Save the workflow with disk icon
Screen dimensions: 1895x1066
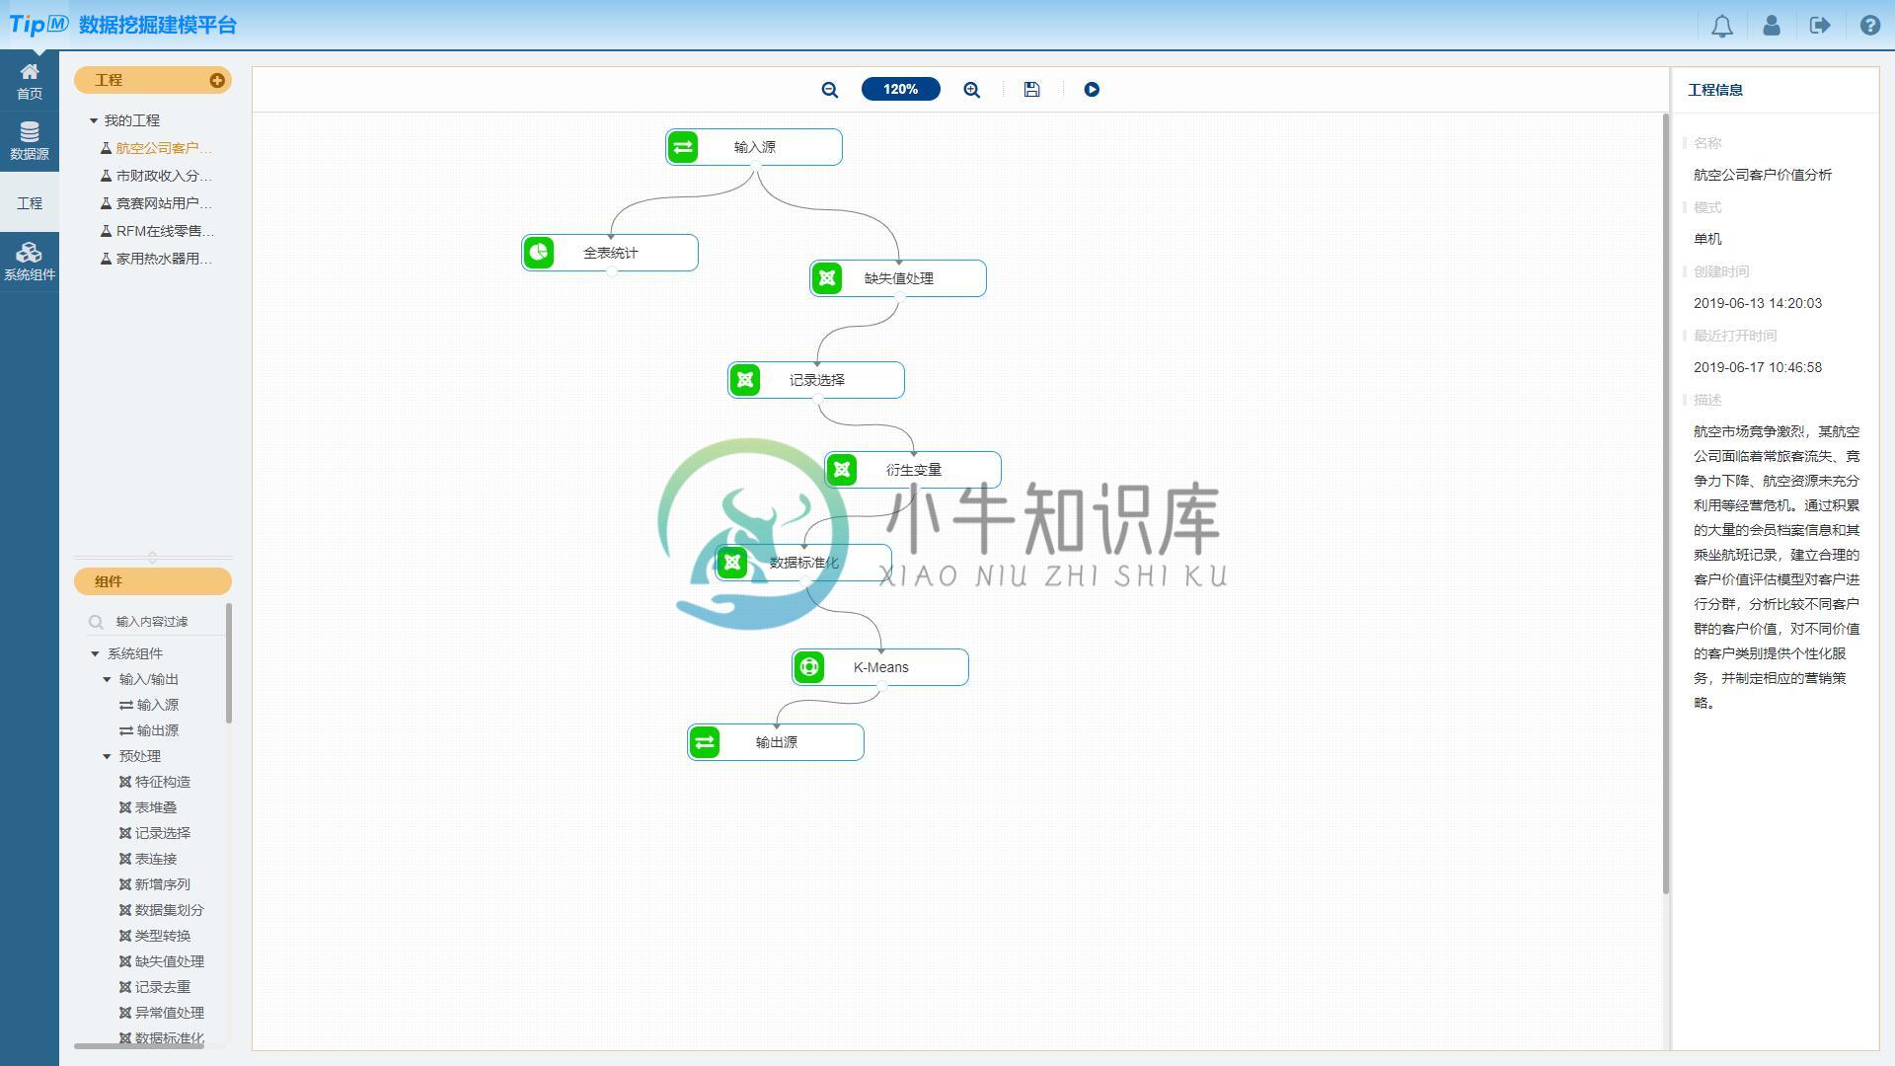1031,90
